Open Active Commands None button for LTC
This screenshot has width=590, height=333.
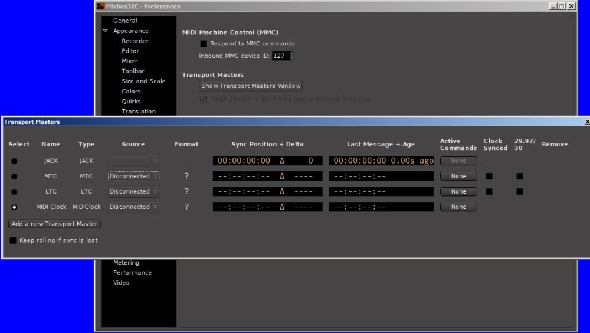pyautogui.click(x=458, y=192)
